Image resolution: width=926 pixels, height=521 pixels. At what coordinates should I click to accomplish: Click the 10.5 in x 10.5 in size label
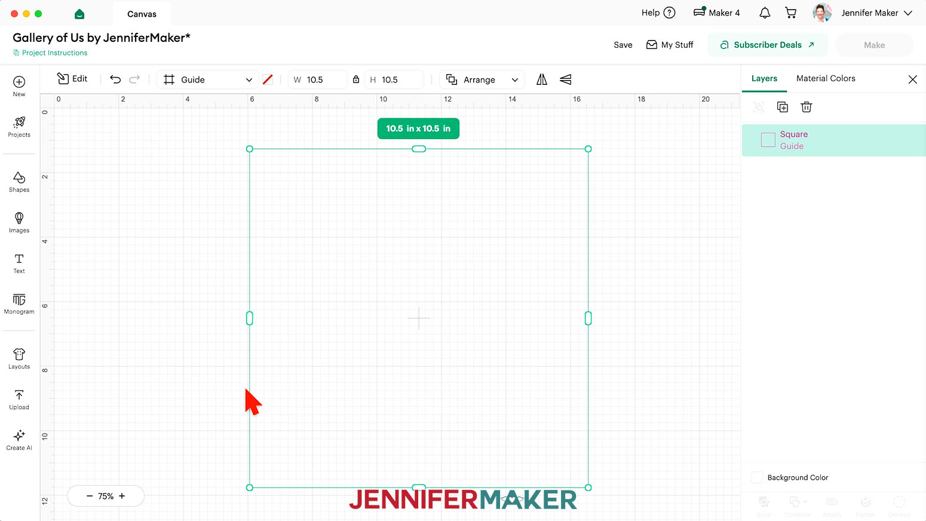(x=418, y=128)
